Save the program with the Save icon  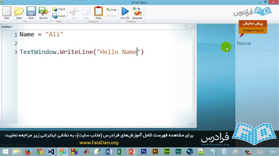point(31,13)
